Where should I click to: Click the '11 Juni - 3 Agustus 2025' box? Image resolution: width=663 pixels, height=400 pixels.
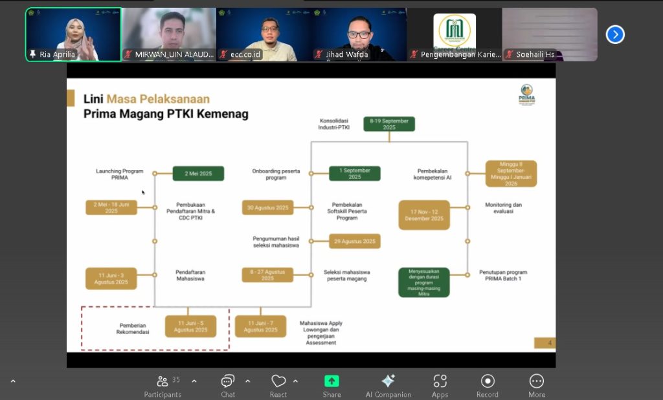(111, 279)
